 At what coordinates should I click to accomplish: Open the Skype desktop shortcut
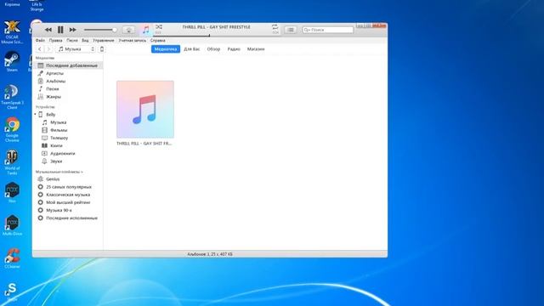[12, 292]
